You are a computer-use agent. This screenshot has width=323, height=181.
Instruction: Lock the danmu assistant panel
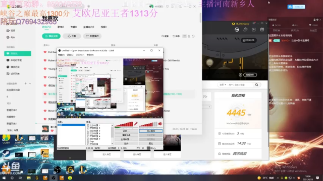coord(314,20)
